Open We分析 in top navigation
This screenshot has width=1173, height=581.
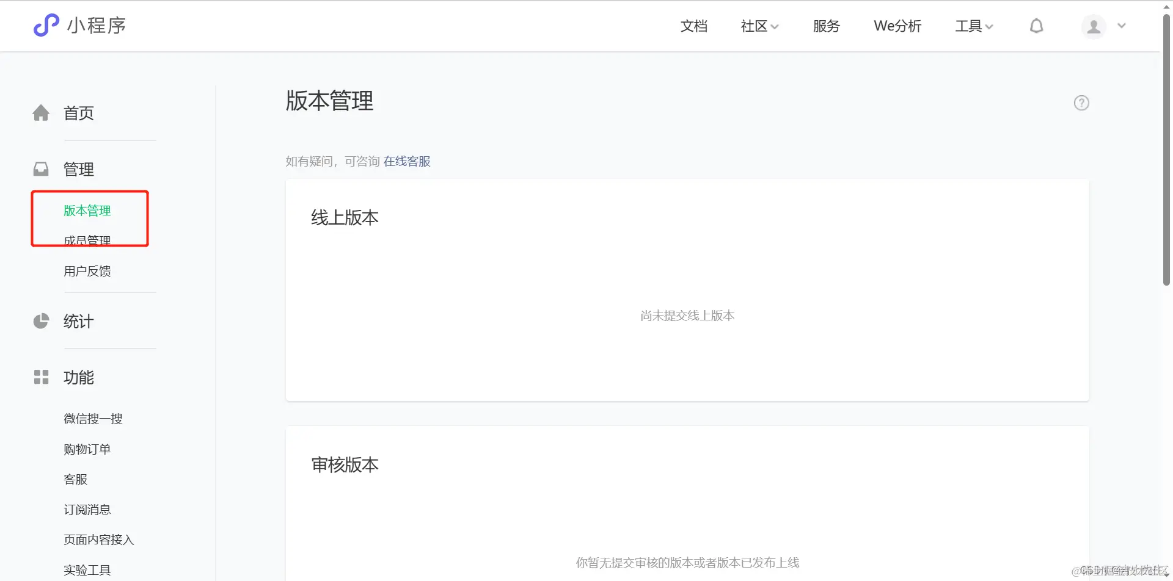897,26
